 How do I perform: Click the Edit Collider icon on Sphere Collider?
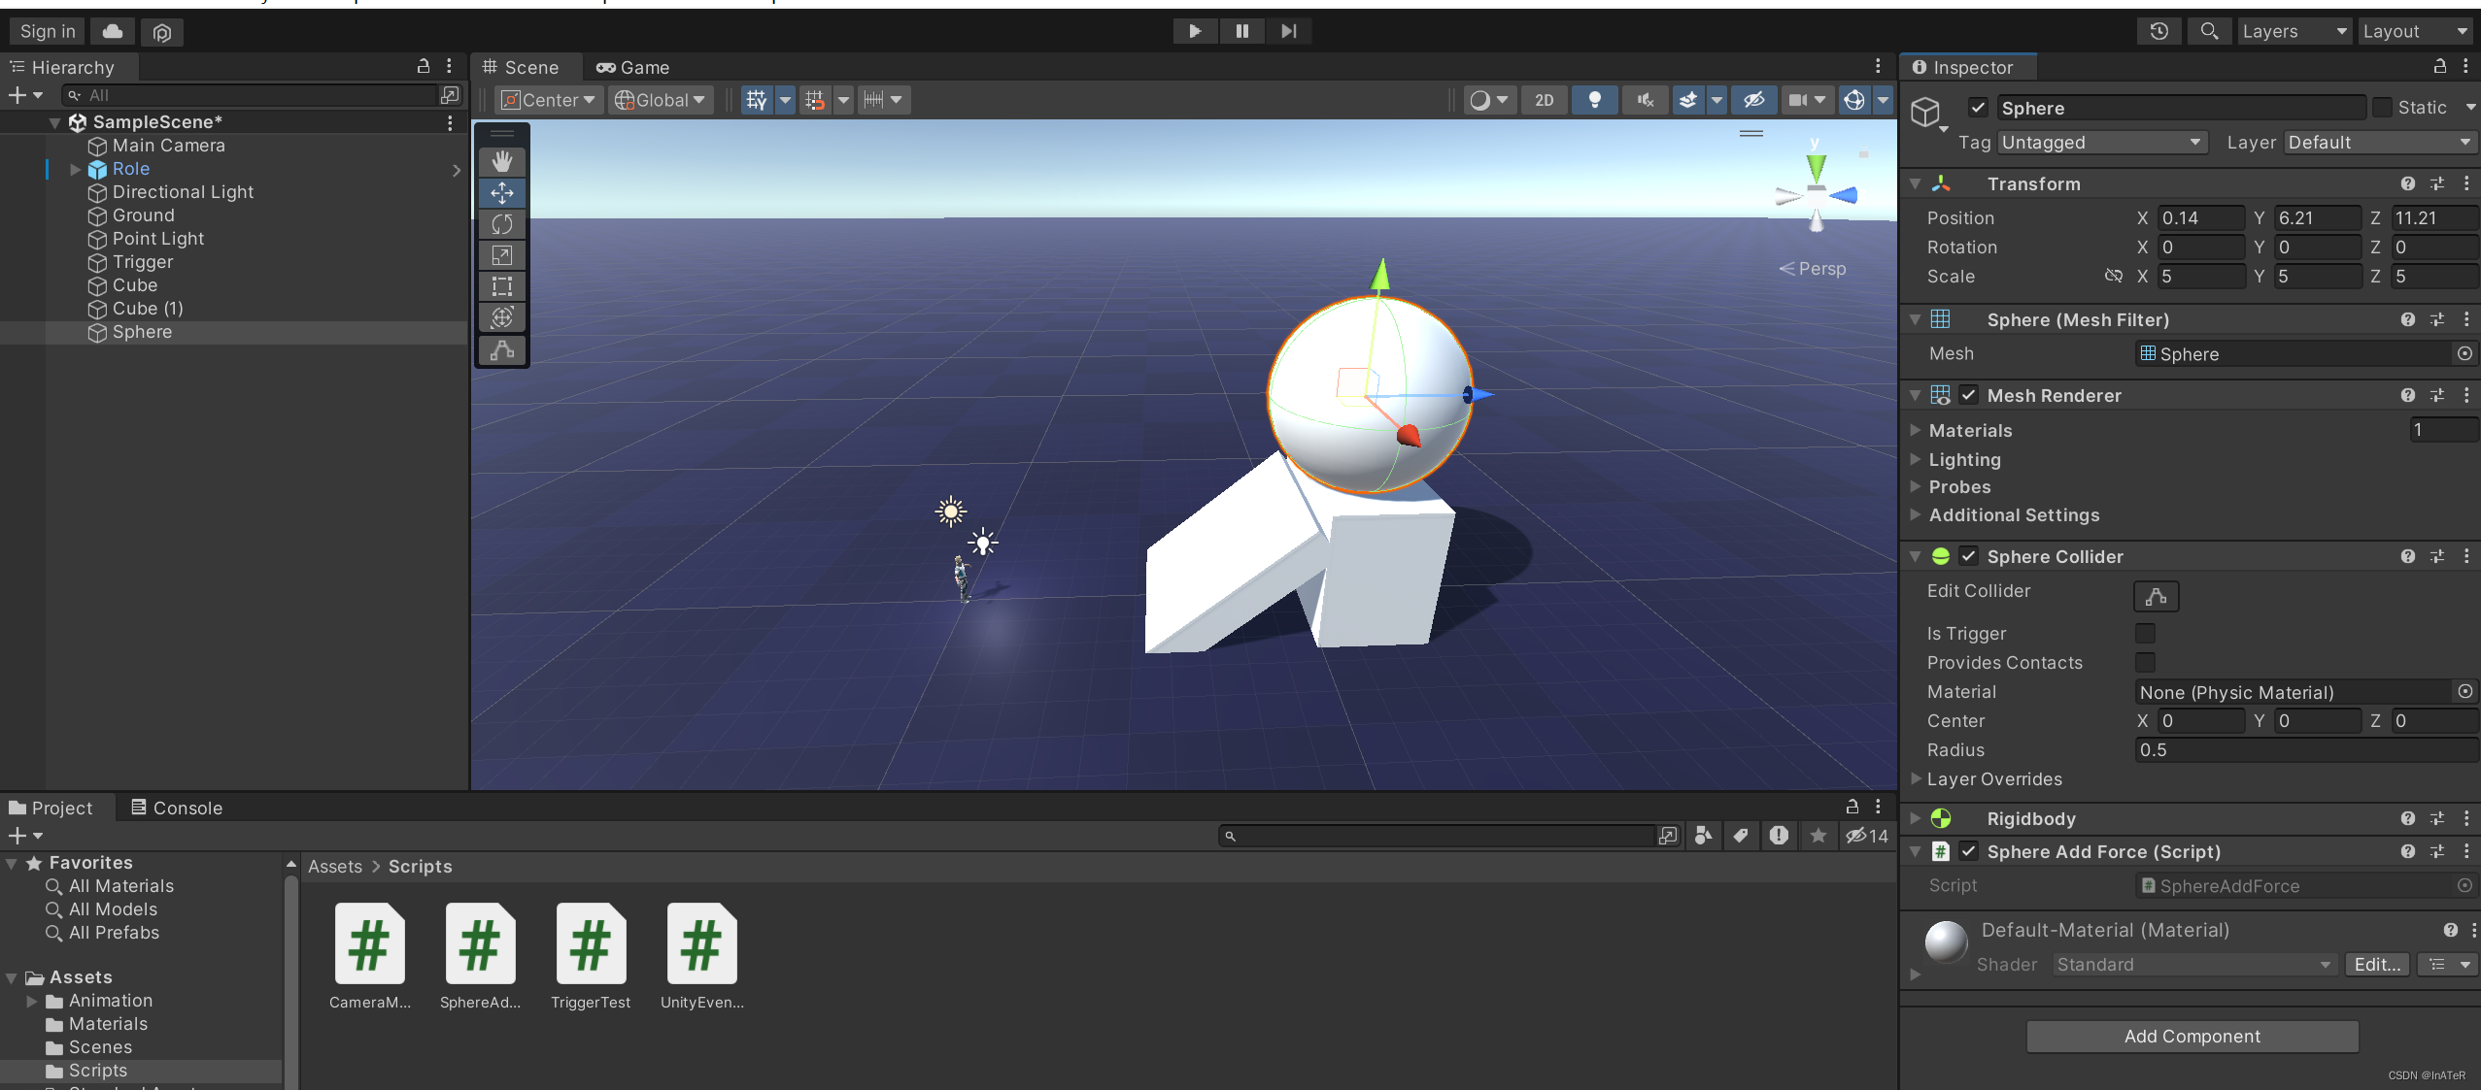(x=2155, y=595)
